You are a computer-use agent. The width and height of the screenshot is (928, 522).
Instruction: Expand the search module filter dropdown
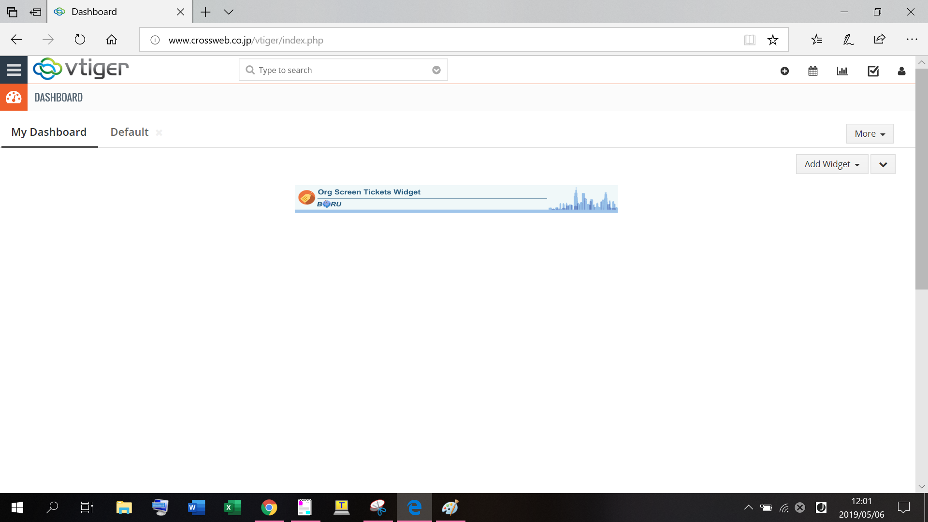(436, 70)
